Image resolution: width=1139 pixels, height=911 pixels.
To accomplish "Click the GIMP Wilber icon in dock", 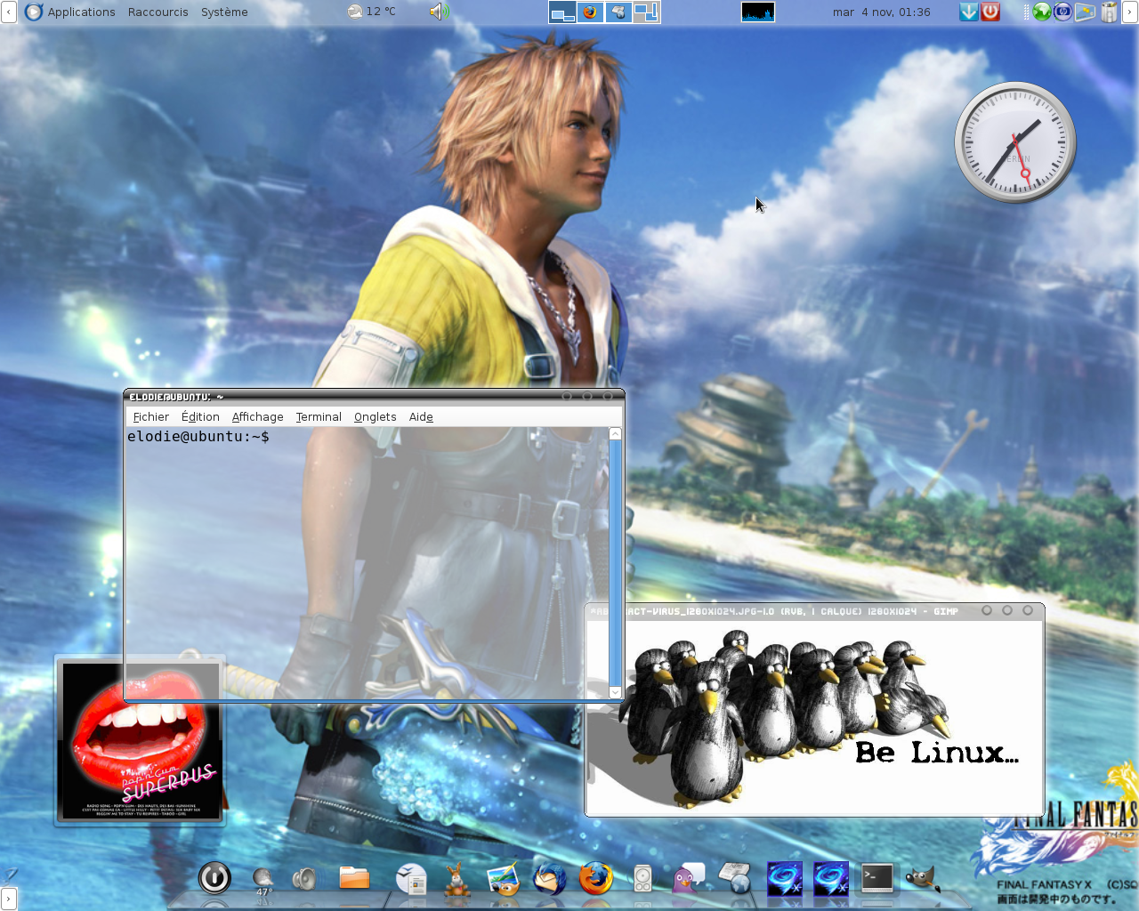I will [x=922, y=879].
